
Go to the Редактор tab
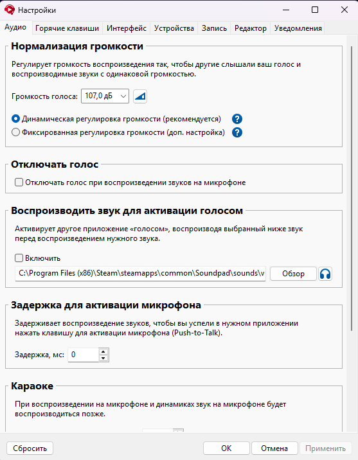coord(251,28)
